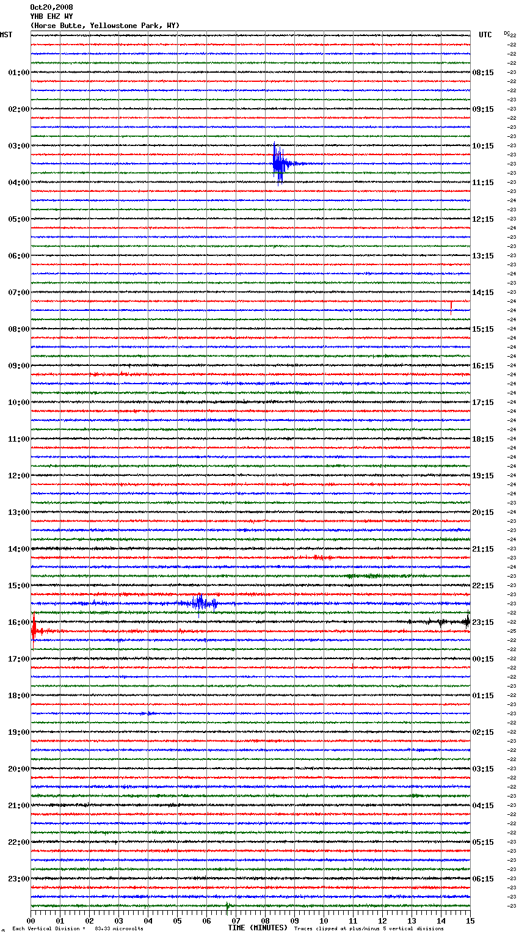This screenshot has height=937, width=519.
Task: Click the 08:15 UTC time label
Action: click(483, 73)
